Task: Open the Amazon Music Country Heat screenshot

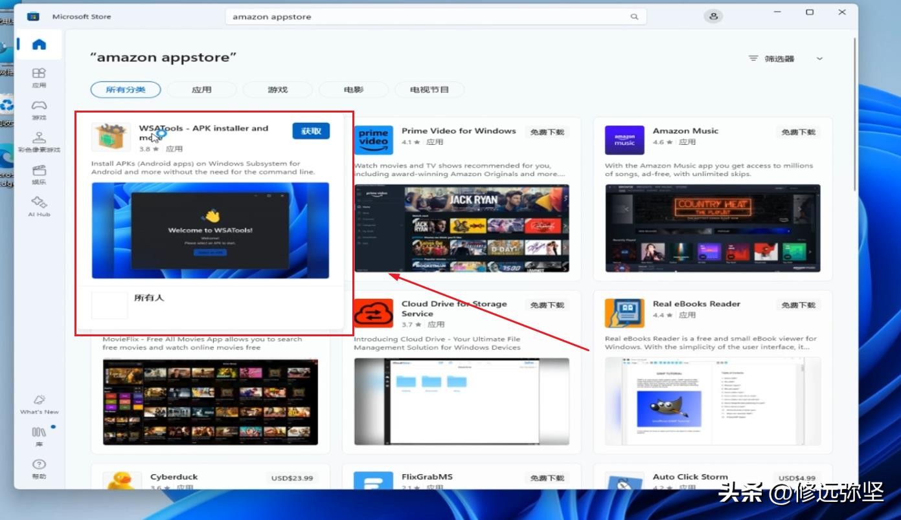Action: tap(713, 228)
